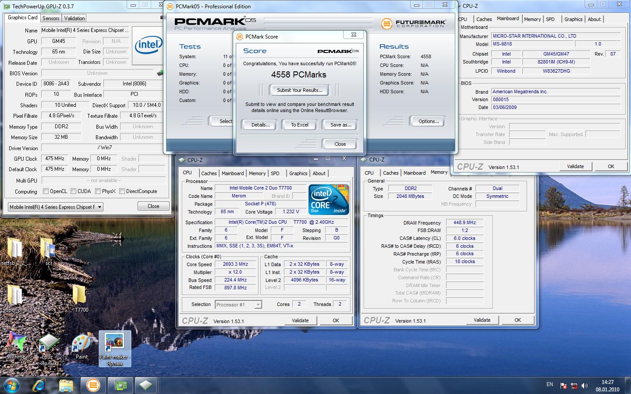Open the T7700 desktop folder
The image size is (631, 394).
pyautogui.click(x=81, y=298)
